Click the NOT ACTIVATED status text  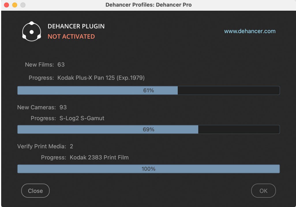click(x=71, y=37)
